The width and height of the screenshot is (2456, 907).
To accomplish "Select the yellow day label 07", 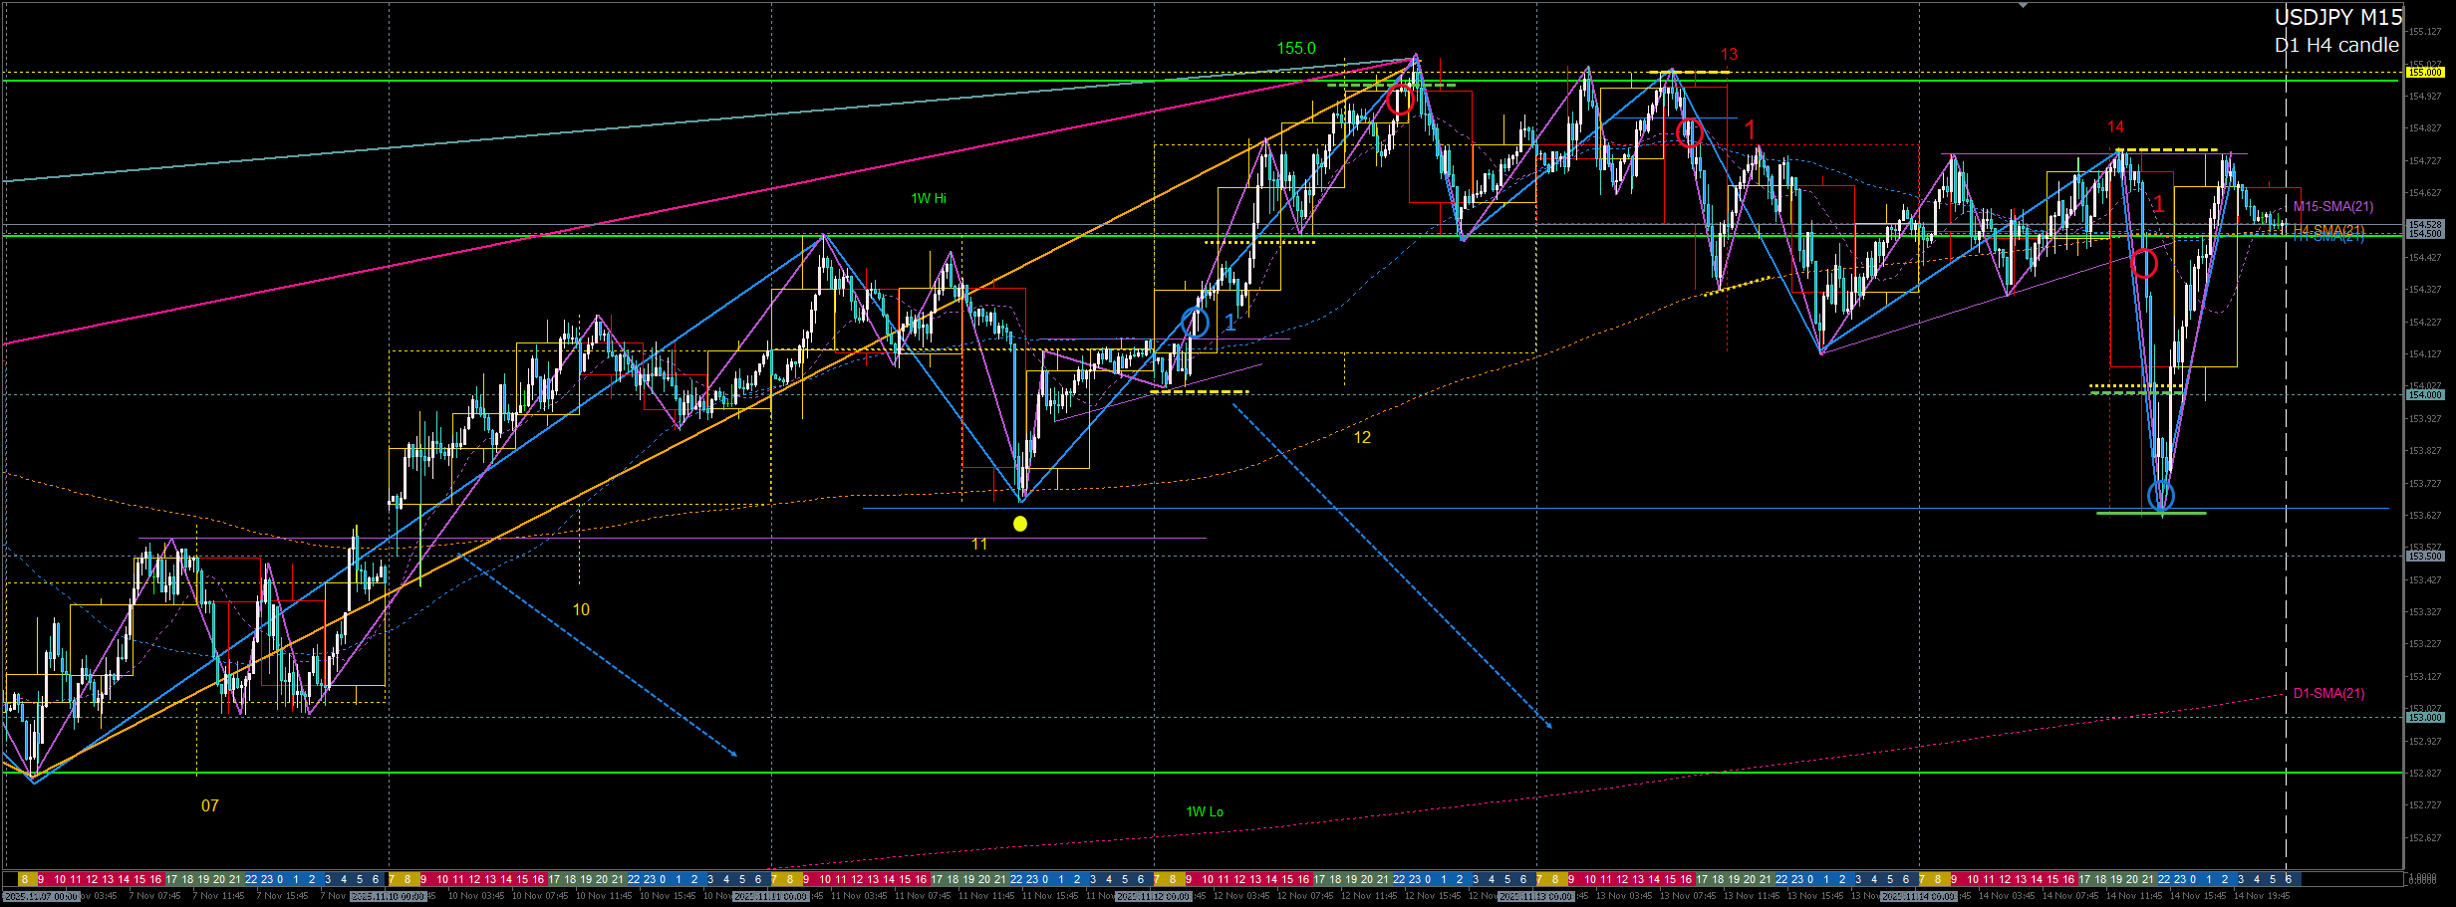I will (x=209, y=806).
